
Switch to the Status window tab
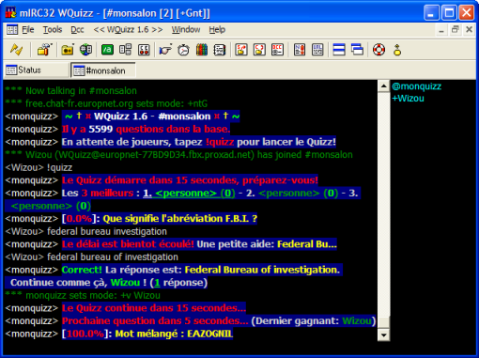[x=37, y=70]
